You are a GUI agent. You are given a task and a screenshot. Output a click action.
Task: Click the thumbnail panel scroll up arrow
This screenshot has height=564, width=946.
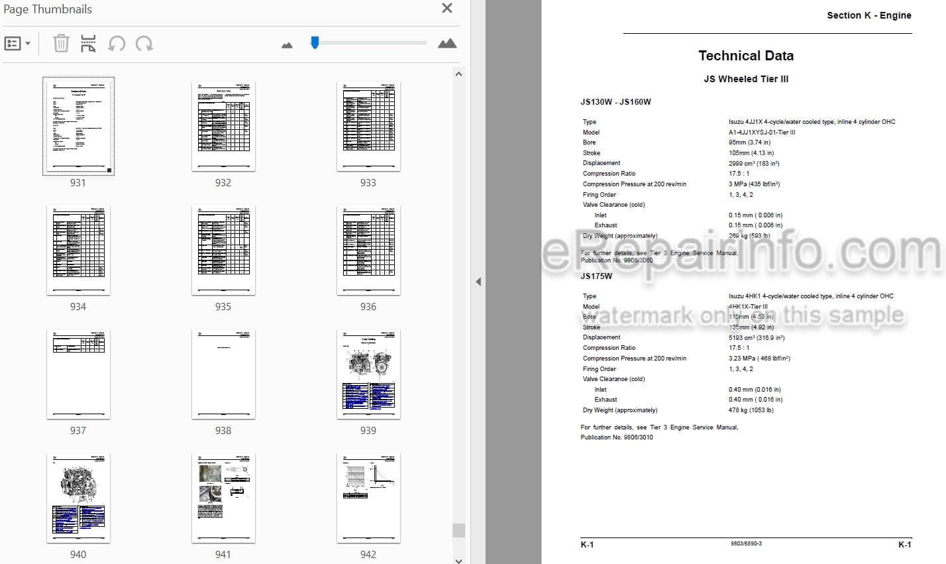[x=458, y=74]
